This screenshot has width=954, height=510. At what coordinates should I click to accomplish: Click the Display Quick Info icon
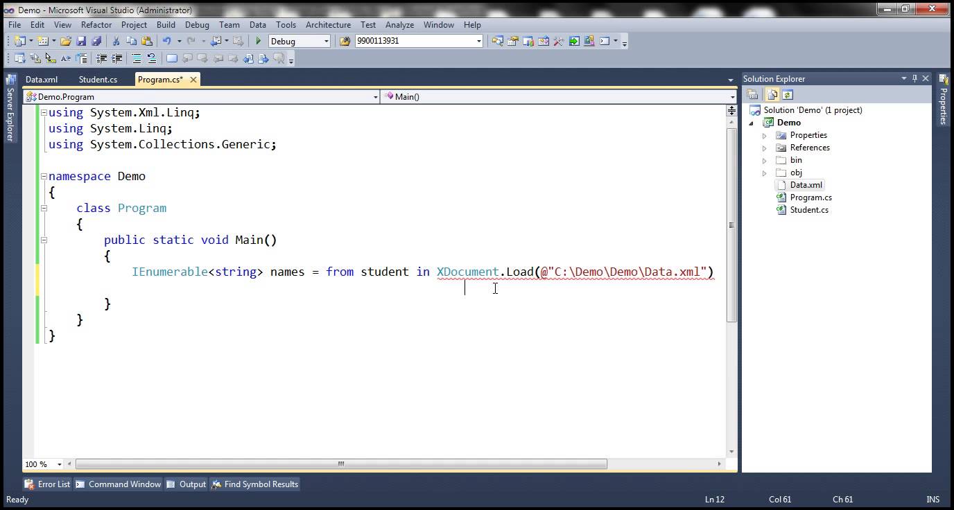(51, 58)
